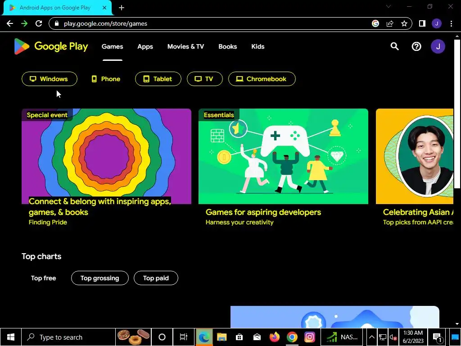Open the Essentials game controller banner

point(283,156)
